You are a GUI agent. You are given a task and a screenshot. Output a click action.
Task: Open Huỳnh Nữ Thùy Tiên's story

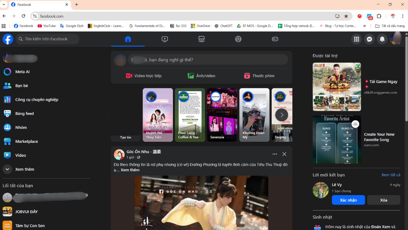click(158, 115)
